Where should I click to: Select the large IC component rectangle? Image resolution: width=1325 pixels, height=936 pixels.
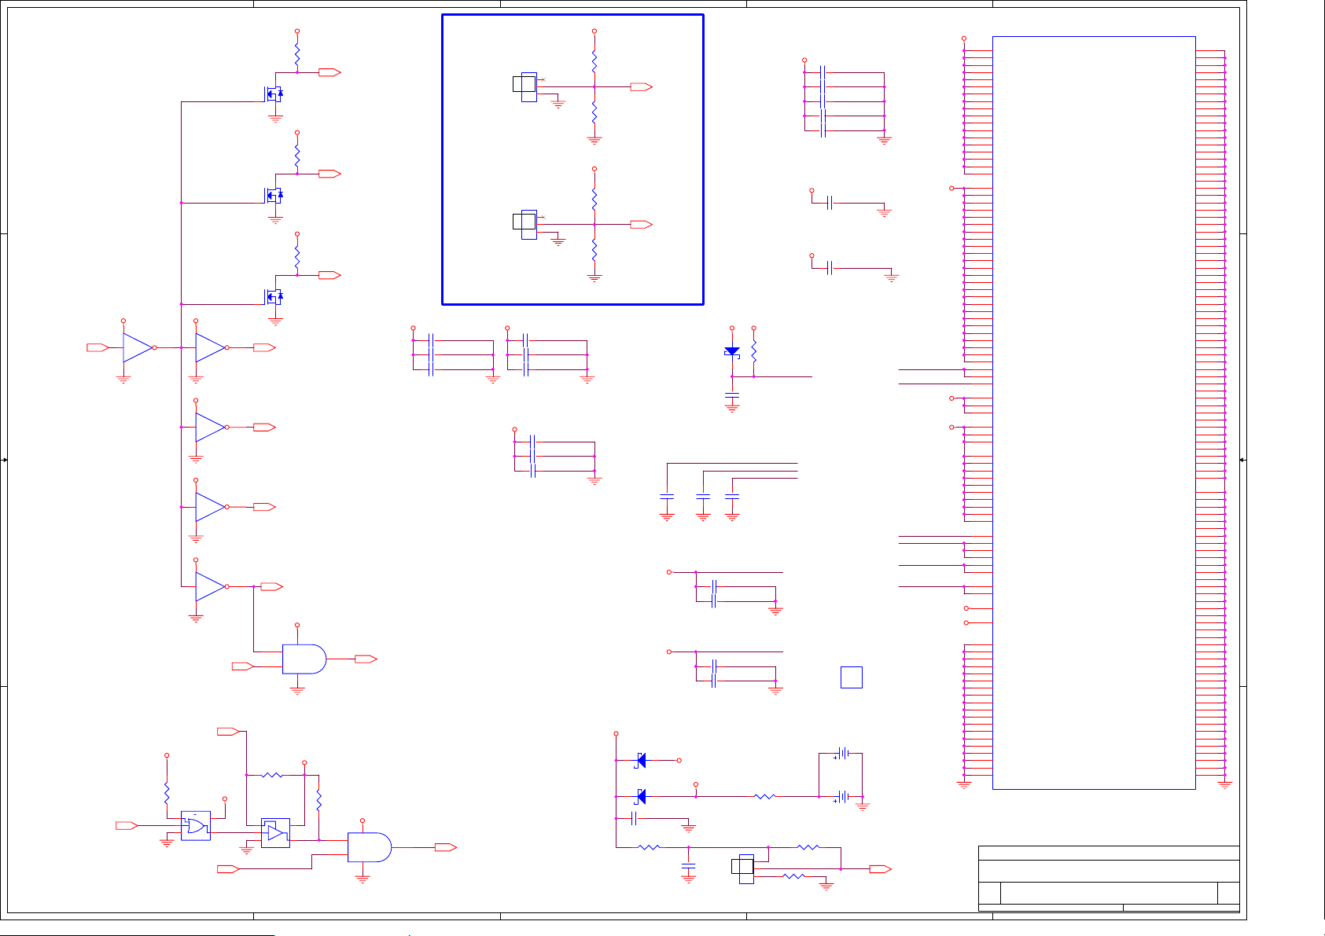click(1094, 413)
